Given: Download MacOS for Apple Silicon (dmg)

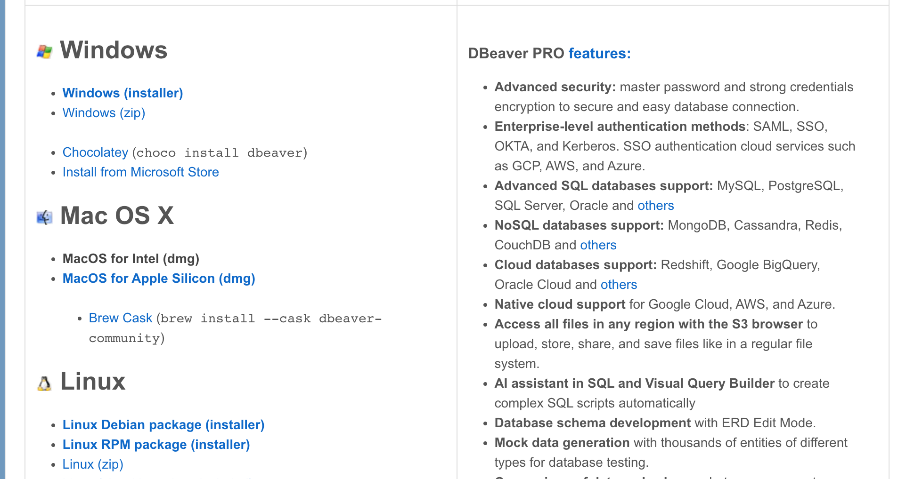Looking at the screenshot, I should point(159,279).
